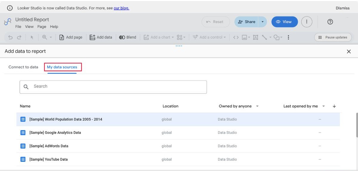Screen dimensions: 358x171
Task: Click Add data in toolbar
Action: point(101,37)
